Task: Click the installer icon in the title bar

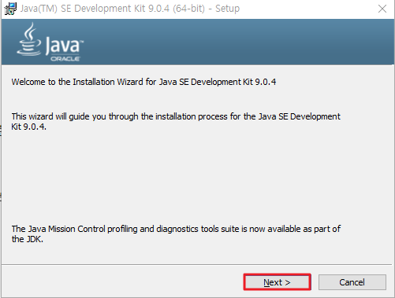Action: point(10,9)
